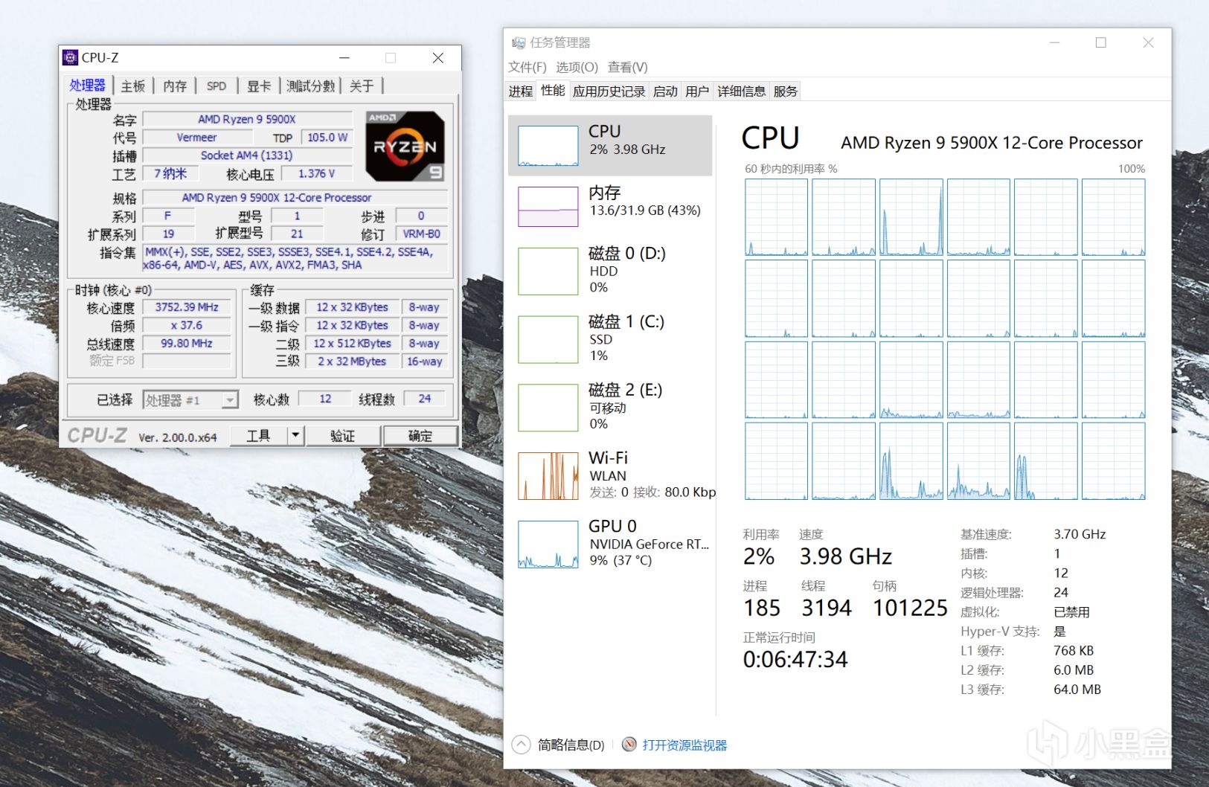Open the 详细信息 tab in Task Manager

coord(741,91)
